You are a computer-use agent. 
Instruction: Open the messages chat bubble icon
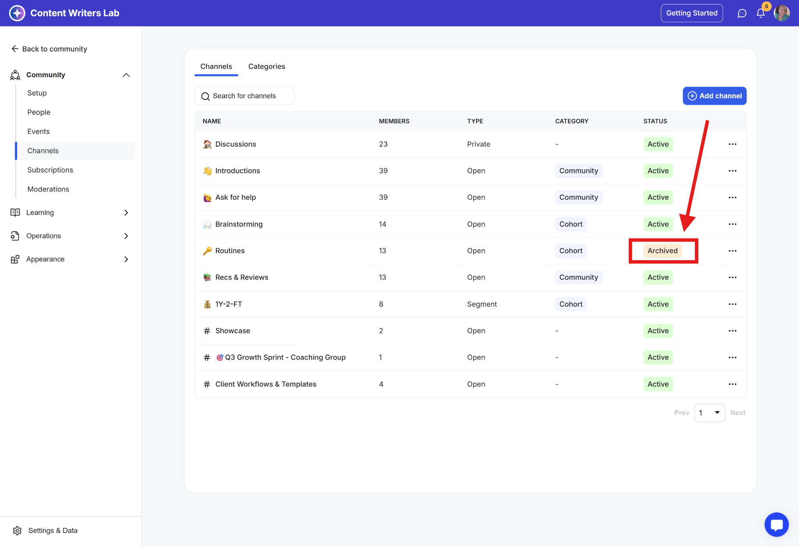click(742, 13)
